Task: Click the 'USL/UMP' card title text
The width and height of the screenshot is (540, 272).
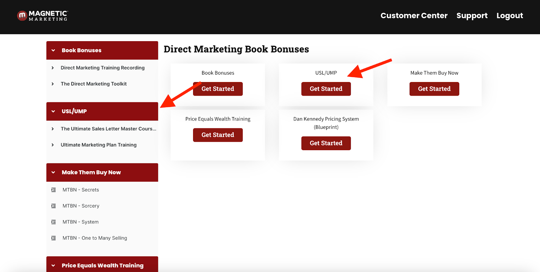Action: [x=326, y=73]
